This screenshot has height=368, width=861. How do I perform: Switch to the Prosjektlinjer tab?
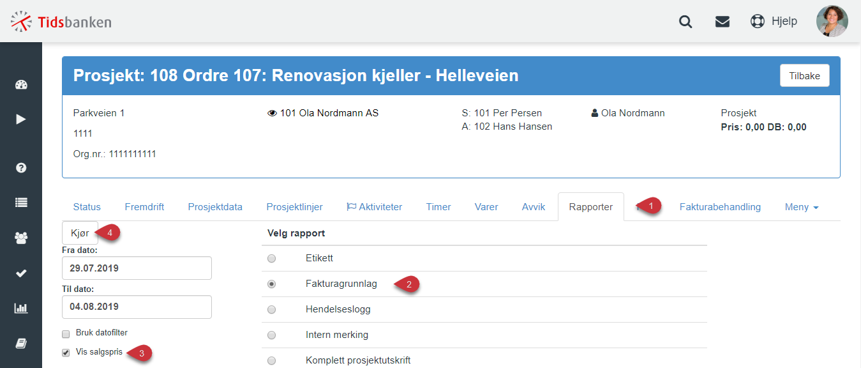coord(294,207)
